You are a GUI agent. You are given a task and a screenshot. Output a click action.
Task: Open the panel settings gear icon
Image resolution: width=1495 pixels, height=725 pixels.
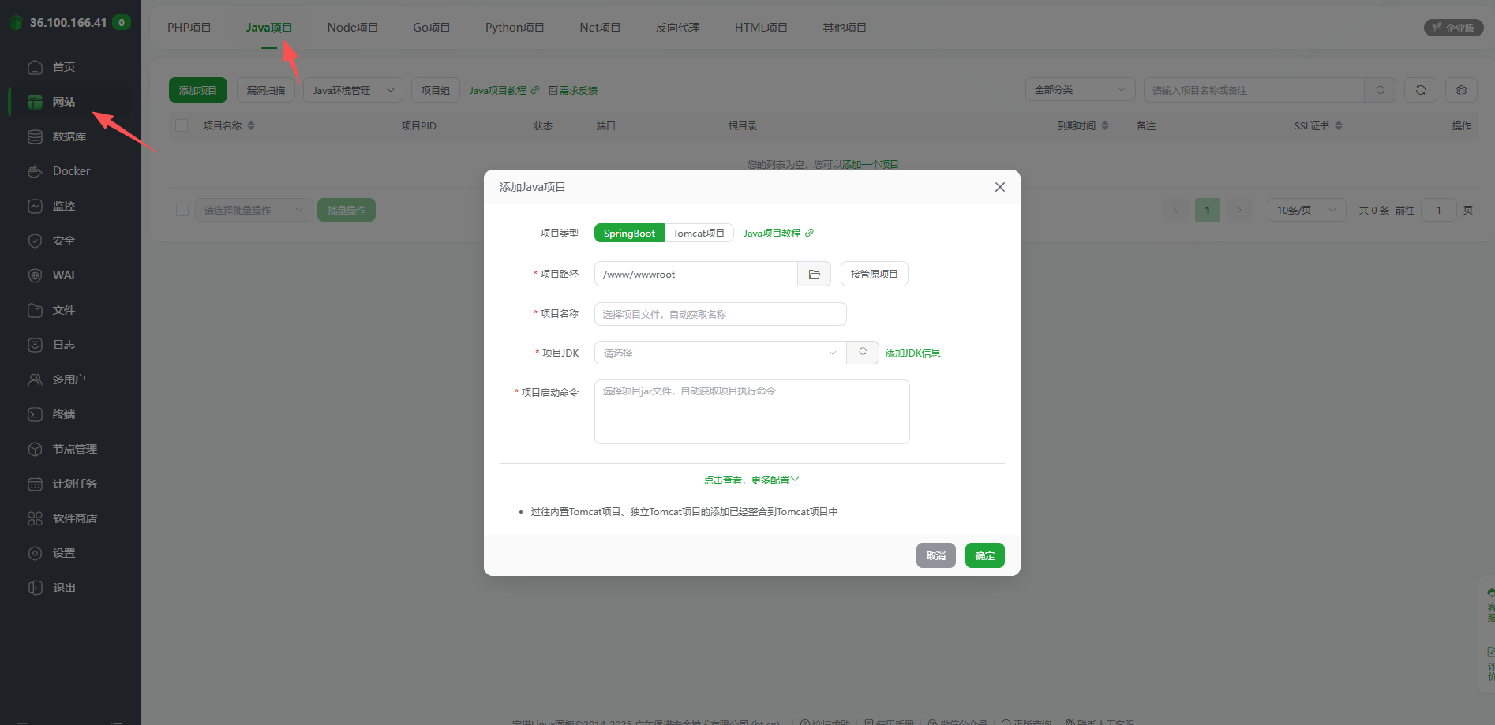[1460, 90]
